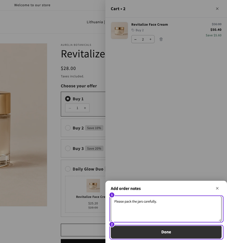The width and height of the screenshot is (227, 243).
Task: Click the Done button
Action: 166,232
